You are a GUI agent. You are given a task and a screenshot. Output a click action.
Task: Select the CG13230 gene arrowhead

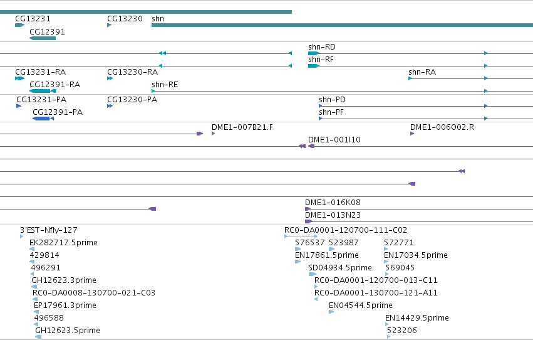point(110,25)
